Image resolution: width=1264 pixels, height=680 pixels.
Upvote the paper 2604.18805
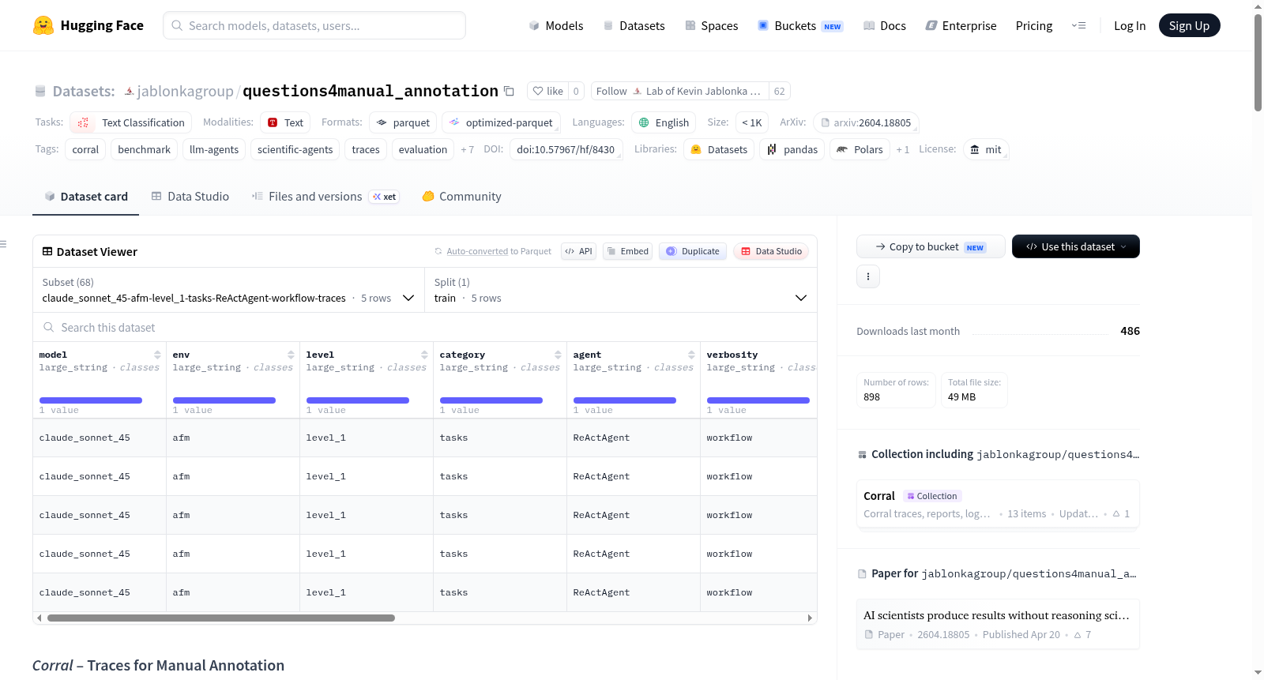pos(1083,635)
